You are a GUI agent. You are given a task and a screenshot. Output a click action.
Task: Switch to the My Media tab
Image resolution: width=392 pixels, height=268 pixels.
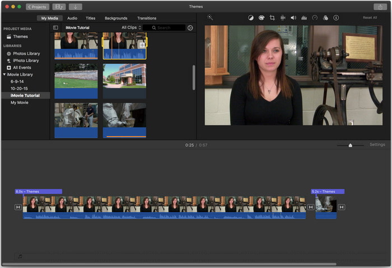pos(49,18)
